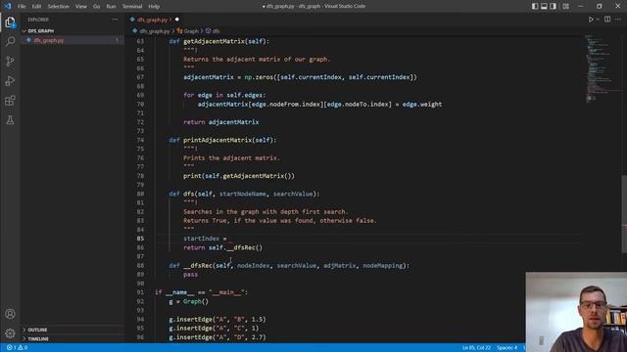Open the run button dropdown arrow
The width and height of the screenshot is (627, 352).
click(x=598, y=20)
